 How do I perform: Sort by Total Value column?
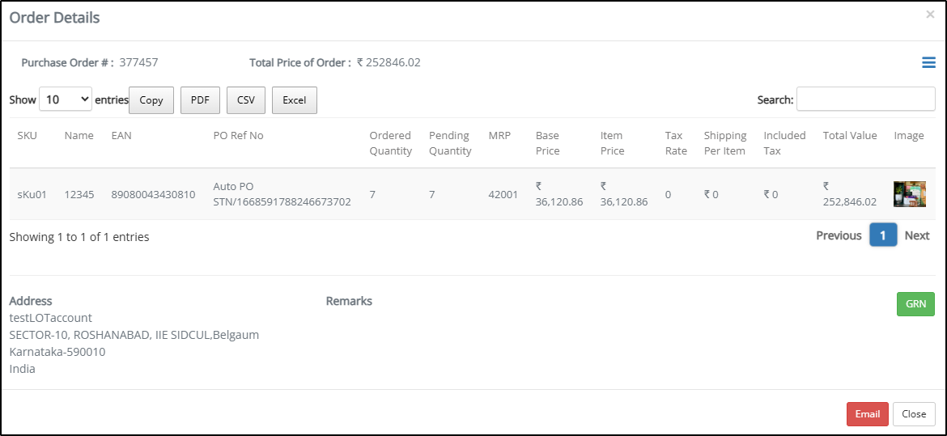coord(850,136)
